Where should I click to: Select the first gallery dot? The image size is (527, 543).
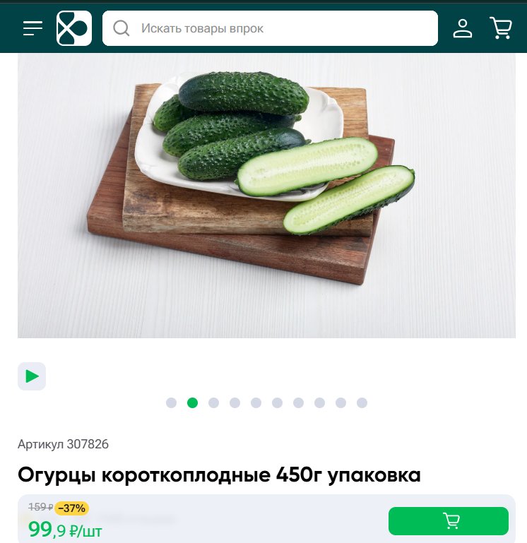coord(171,402)
